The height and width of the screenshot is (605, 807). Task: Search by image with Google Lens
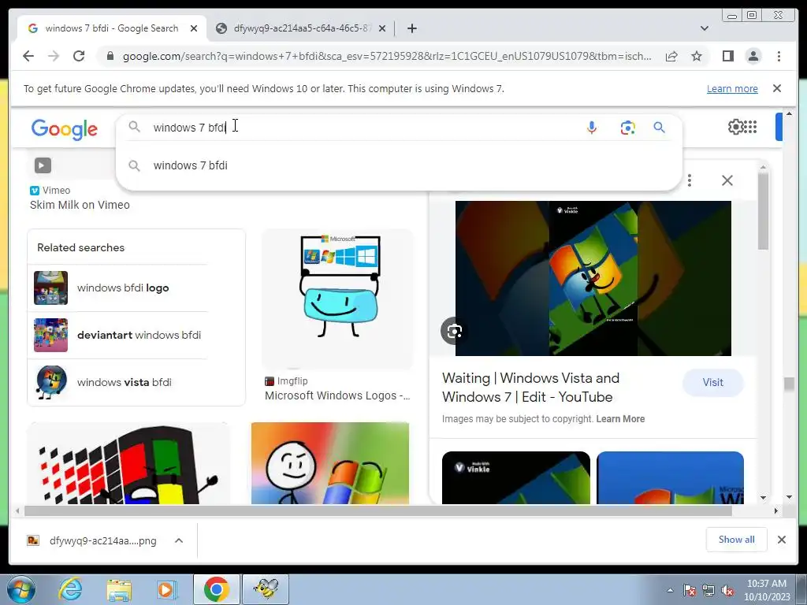coord(627,127)
